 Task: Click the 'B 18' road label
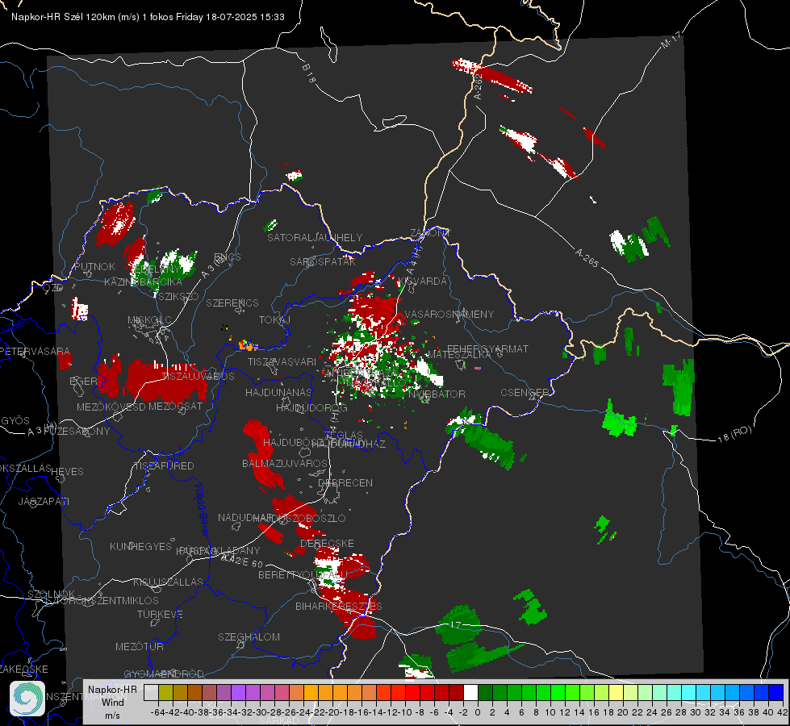[309, 73]
